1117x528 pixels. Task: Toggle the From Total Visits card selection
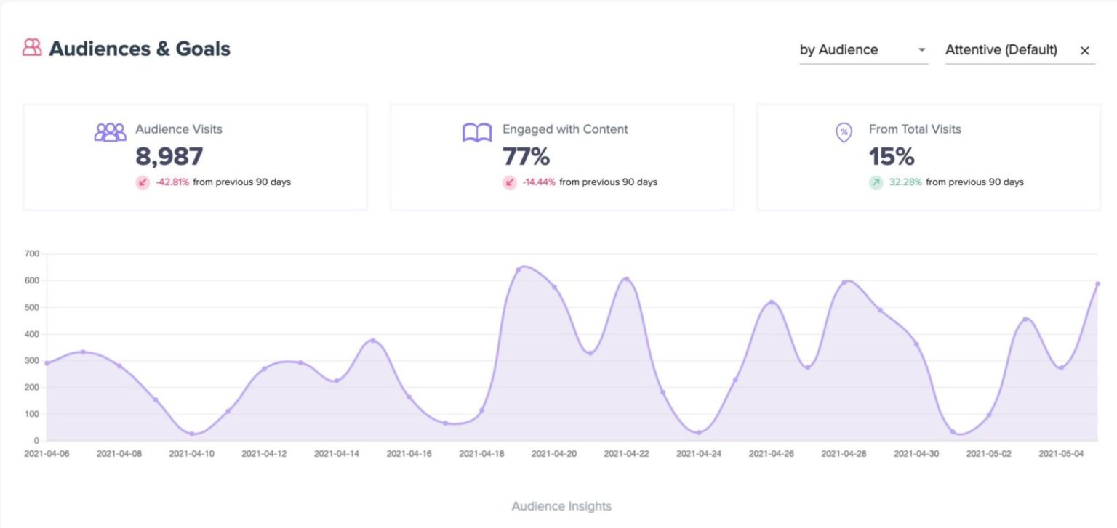click(x=929, y=156)
